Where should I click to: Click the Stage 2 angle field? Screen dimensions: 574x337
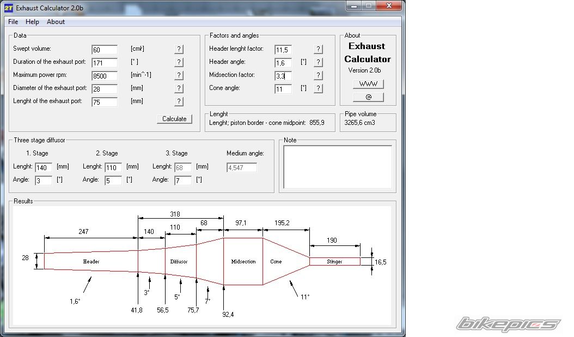[x=113, y=180]
